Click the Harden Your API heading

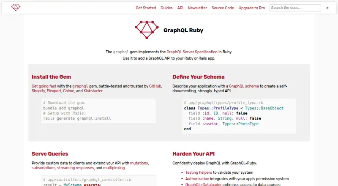194,153
